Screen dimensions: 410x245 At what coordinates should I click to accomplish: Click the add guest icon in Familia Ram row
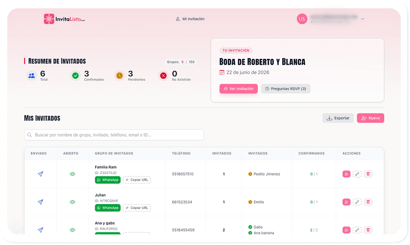347,174
